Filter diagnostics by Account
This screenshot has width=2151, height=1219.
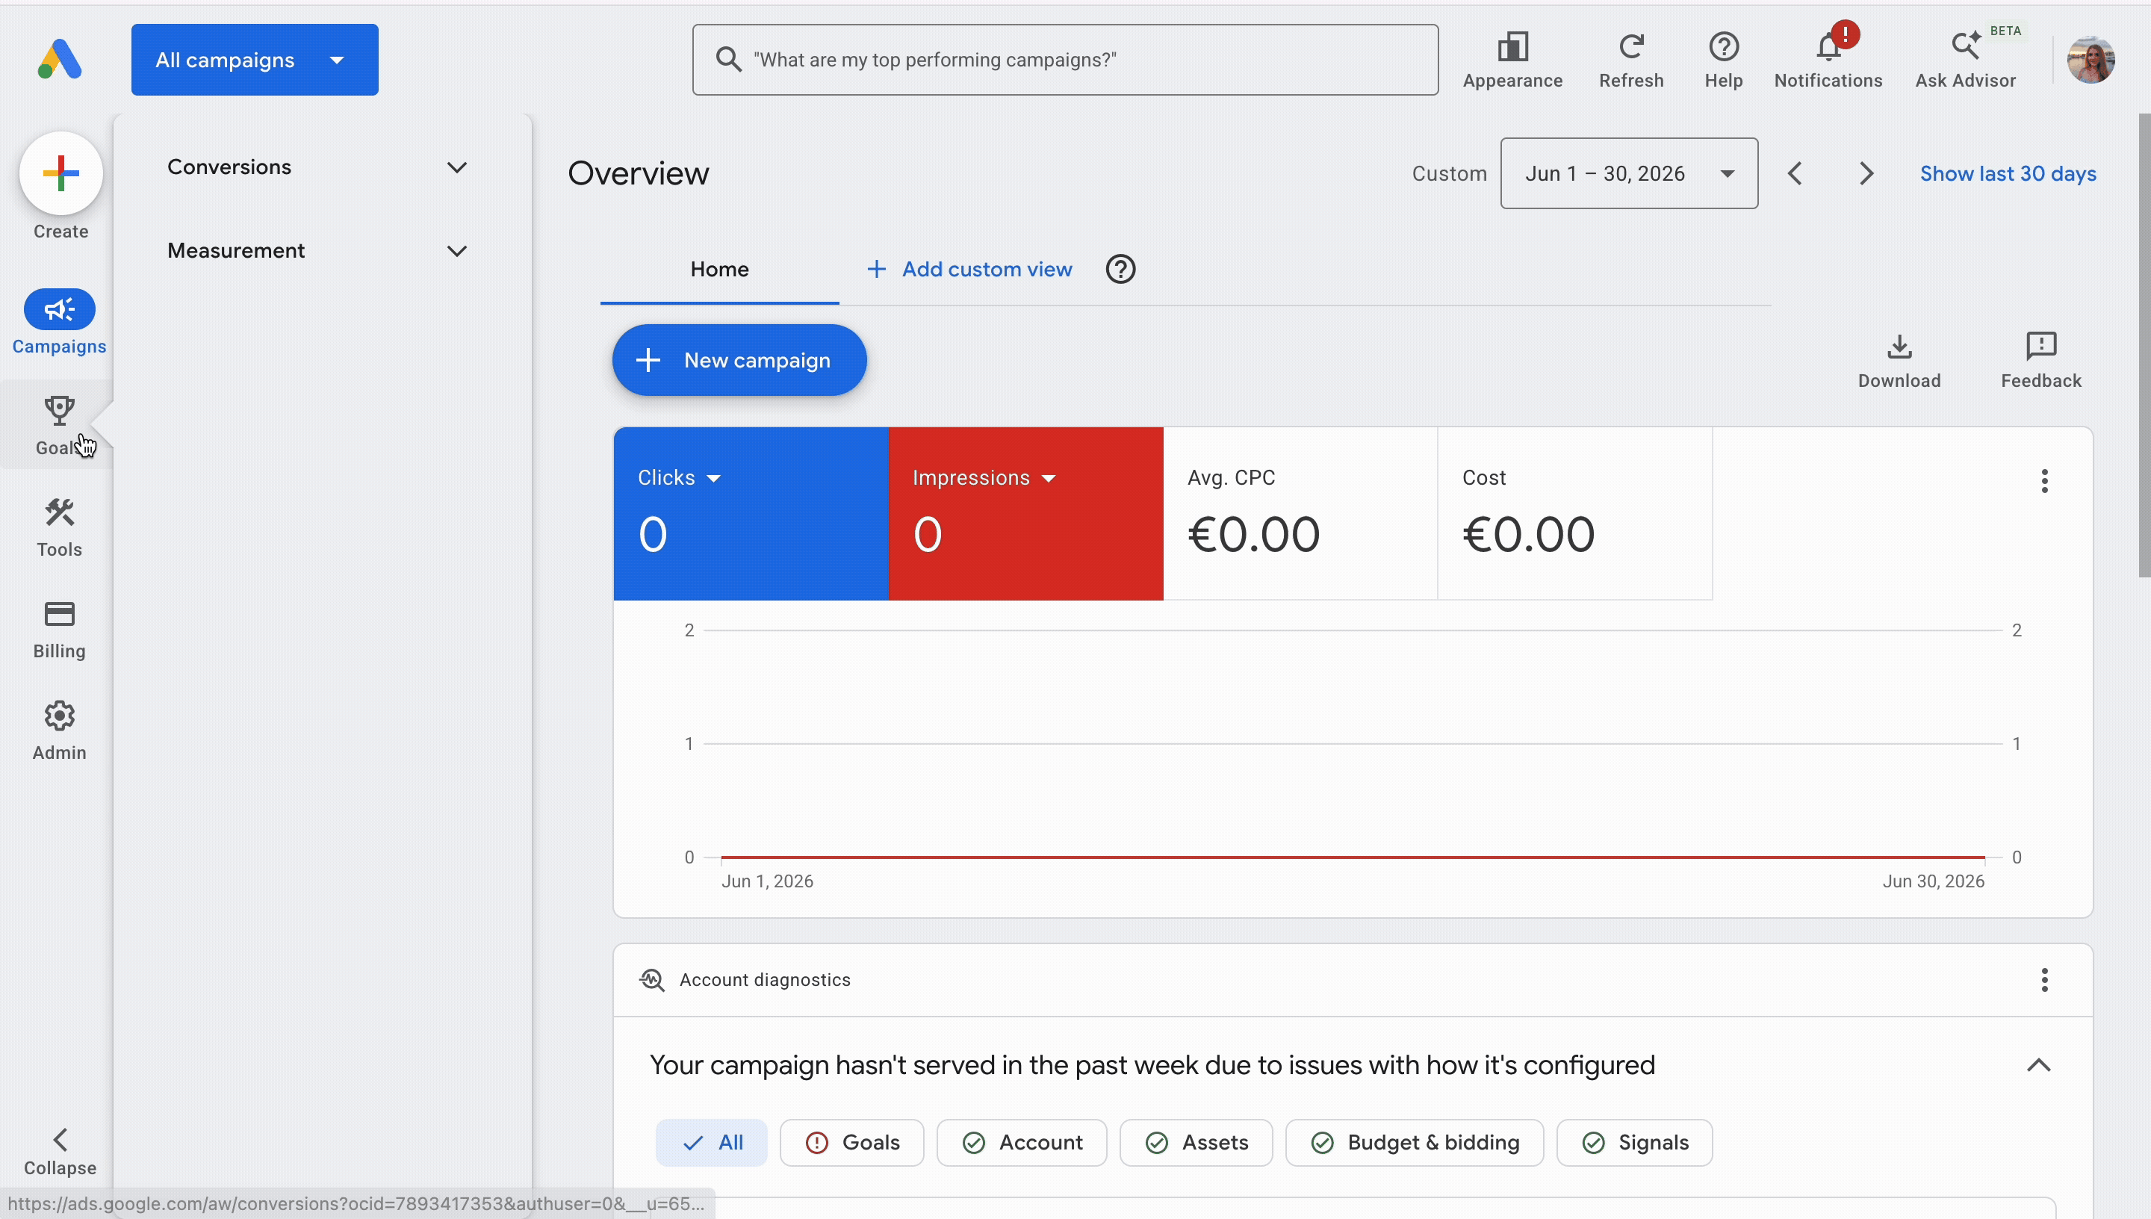pyautogui.click(x=1021, y=1142)
